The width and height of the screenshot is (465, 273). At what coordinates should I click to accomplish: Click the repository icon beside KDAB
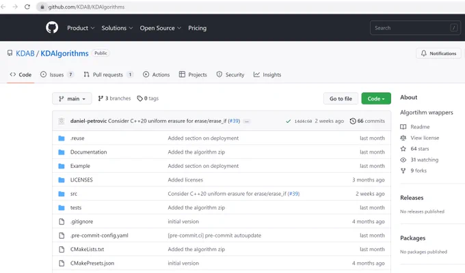tap(10, 53)
